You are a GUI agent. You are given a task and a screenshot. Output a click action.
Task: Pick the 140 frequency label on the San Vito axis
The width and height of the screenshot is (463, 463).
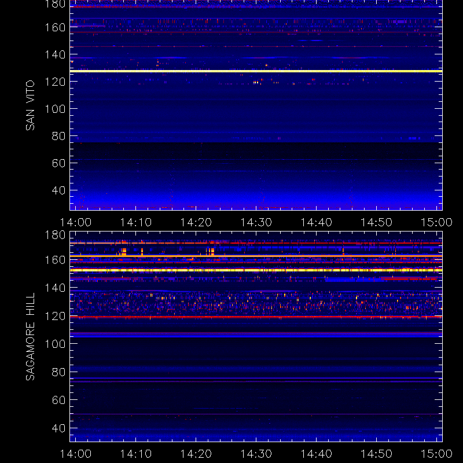[55, 54]
